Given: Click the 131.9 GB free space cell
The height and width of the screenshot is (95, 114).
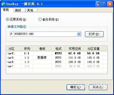Looking at the screenshot, I should coord(74,58).
